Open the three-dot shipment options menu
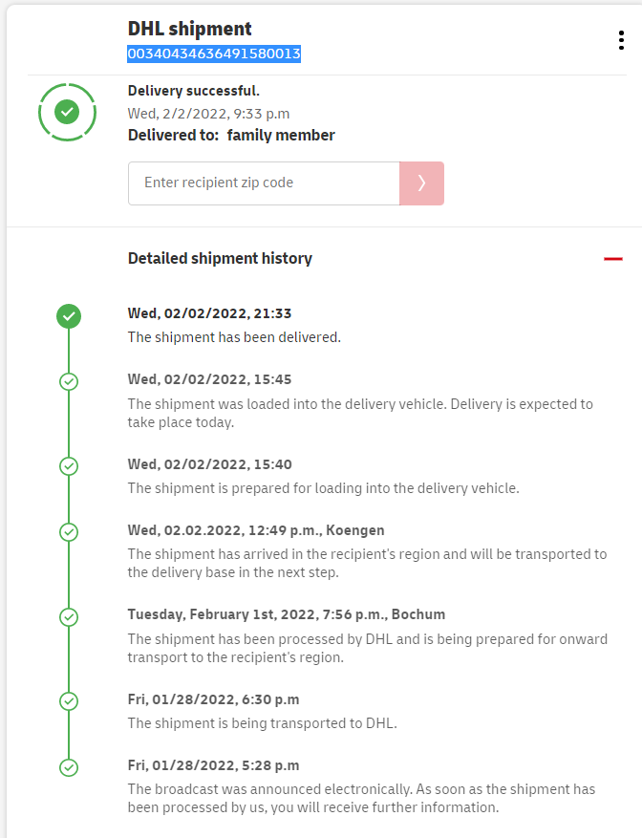Image resolution: width=642 pixels, height=838 pixels. click(621, 40)
